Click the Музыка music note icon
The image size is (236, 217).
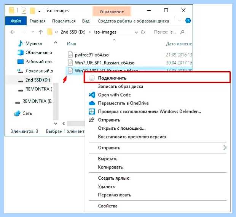click(20, 43)
